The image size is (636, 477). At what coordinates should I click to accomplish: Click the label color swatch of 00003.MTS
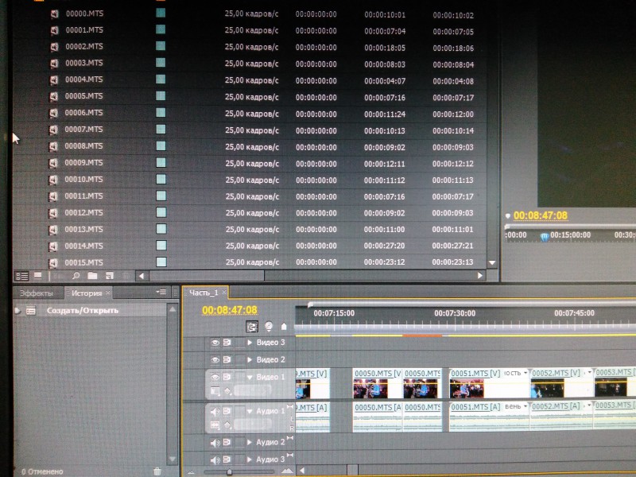pyautogui.click(x=161, y=63)
